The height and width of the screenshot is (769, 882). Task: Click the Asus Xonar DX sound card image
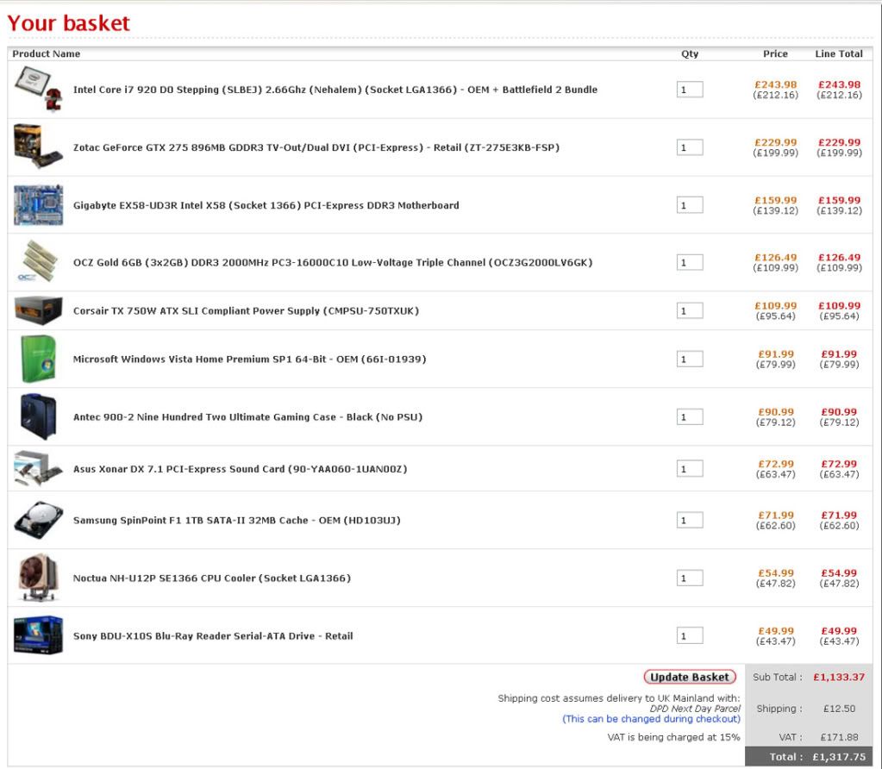coord(39,469)
